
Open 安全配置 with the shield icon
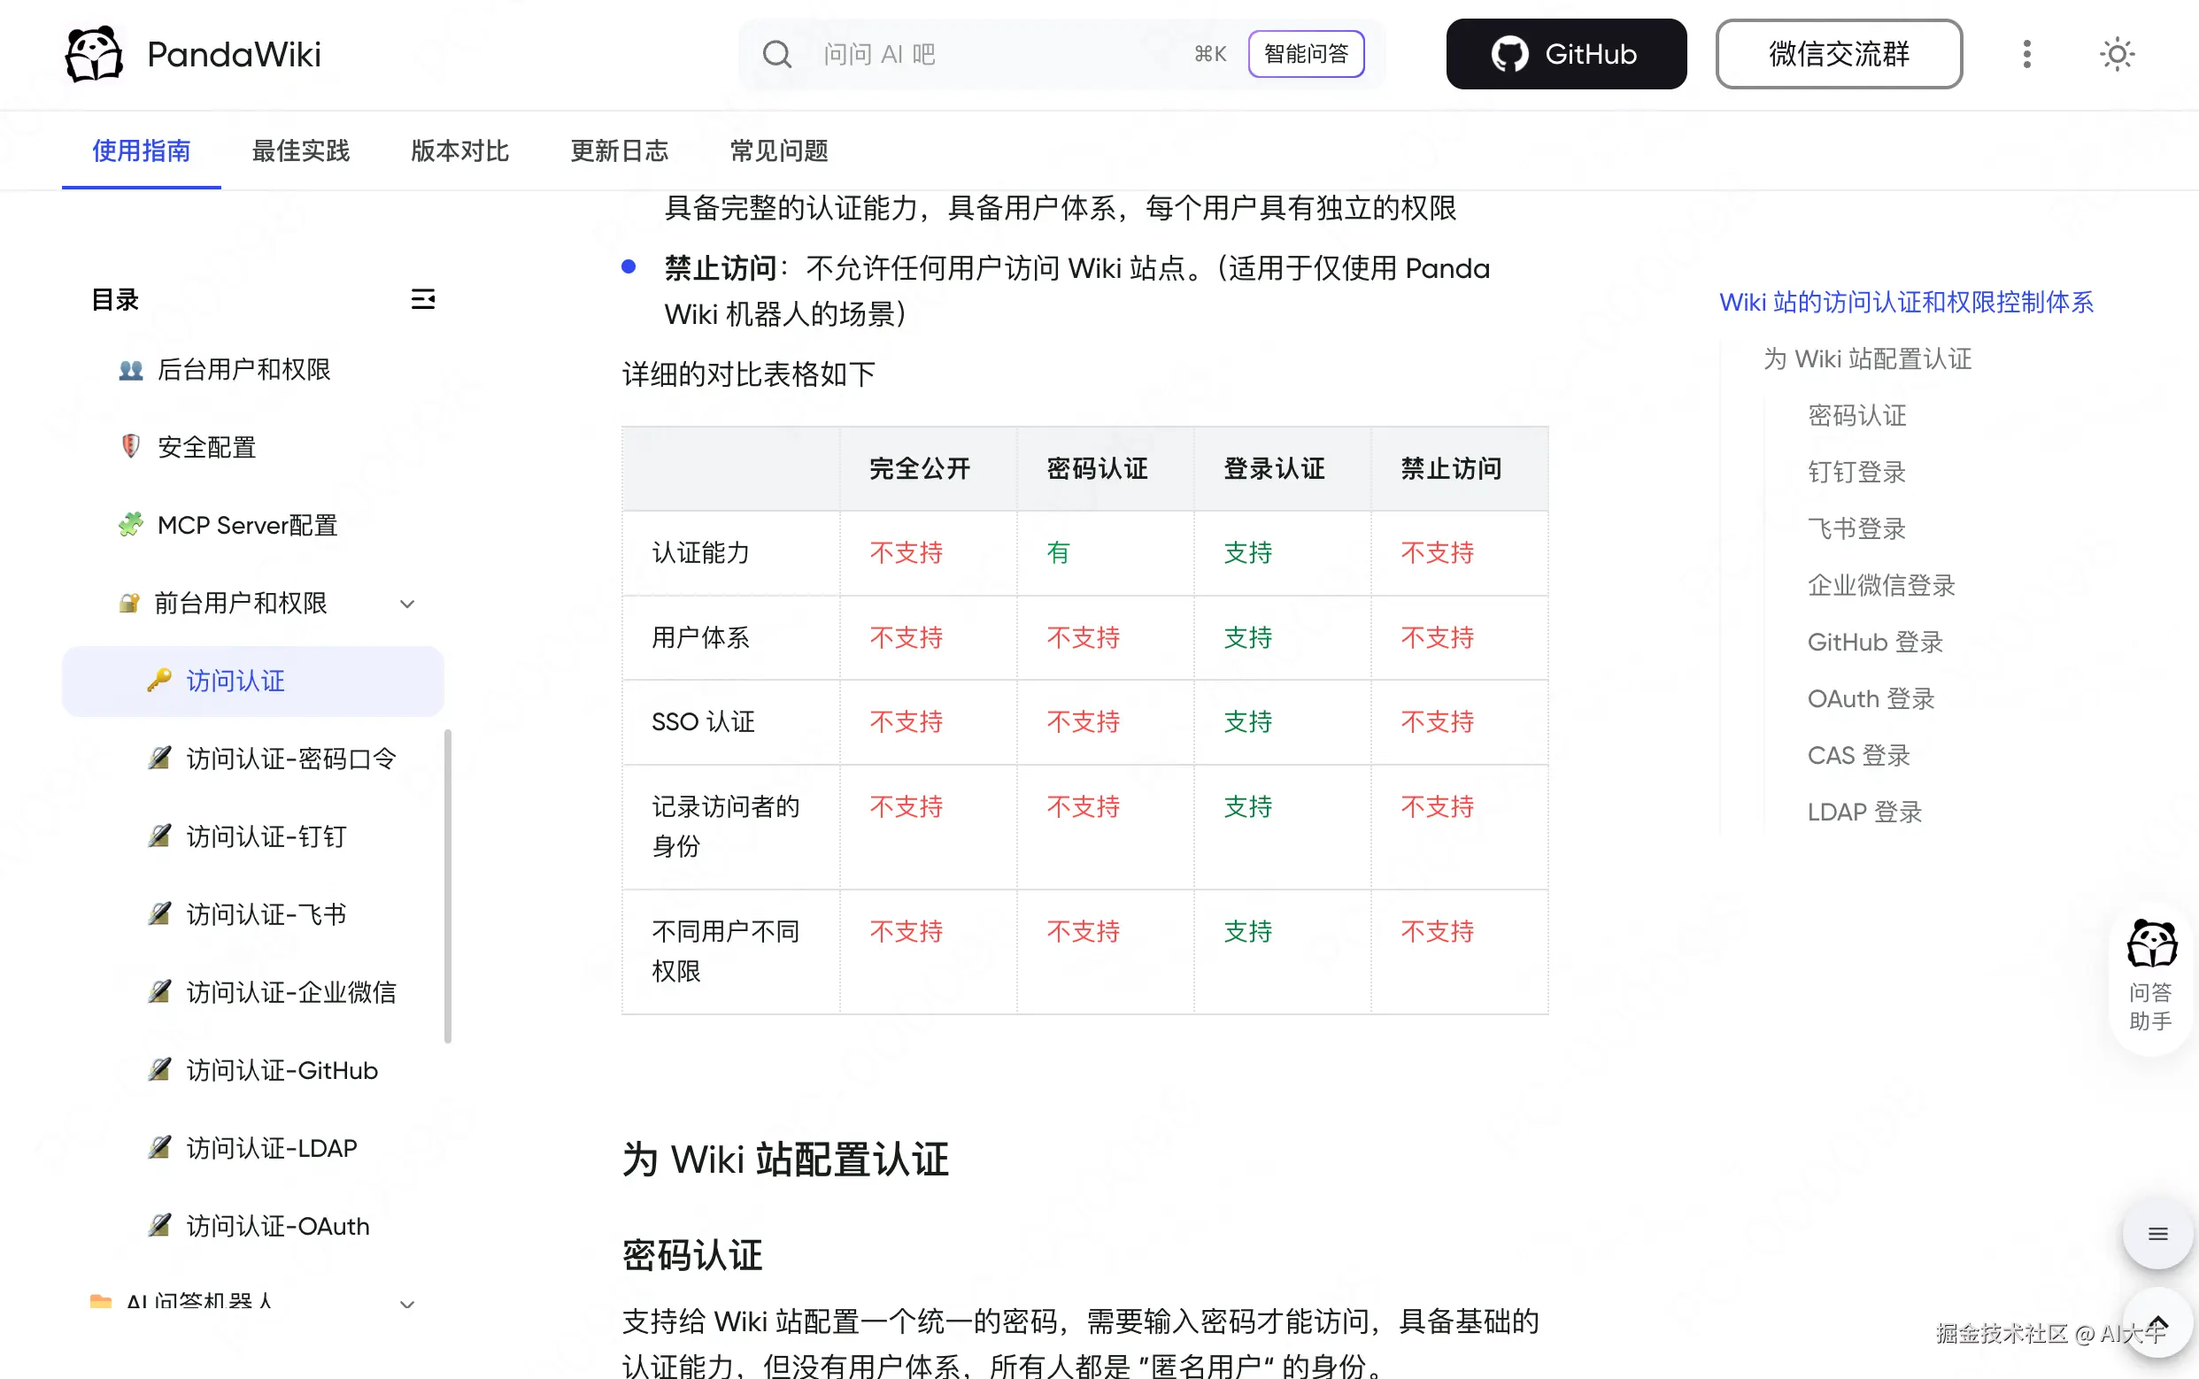206,447
